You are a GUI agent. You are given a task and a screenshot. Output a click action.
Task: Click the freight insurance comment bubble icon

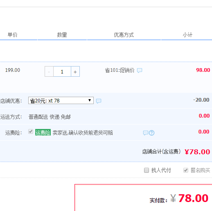[x=146, y=133]
